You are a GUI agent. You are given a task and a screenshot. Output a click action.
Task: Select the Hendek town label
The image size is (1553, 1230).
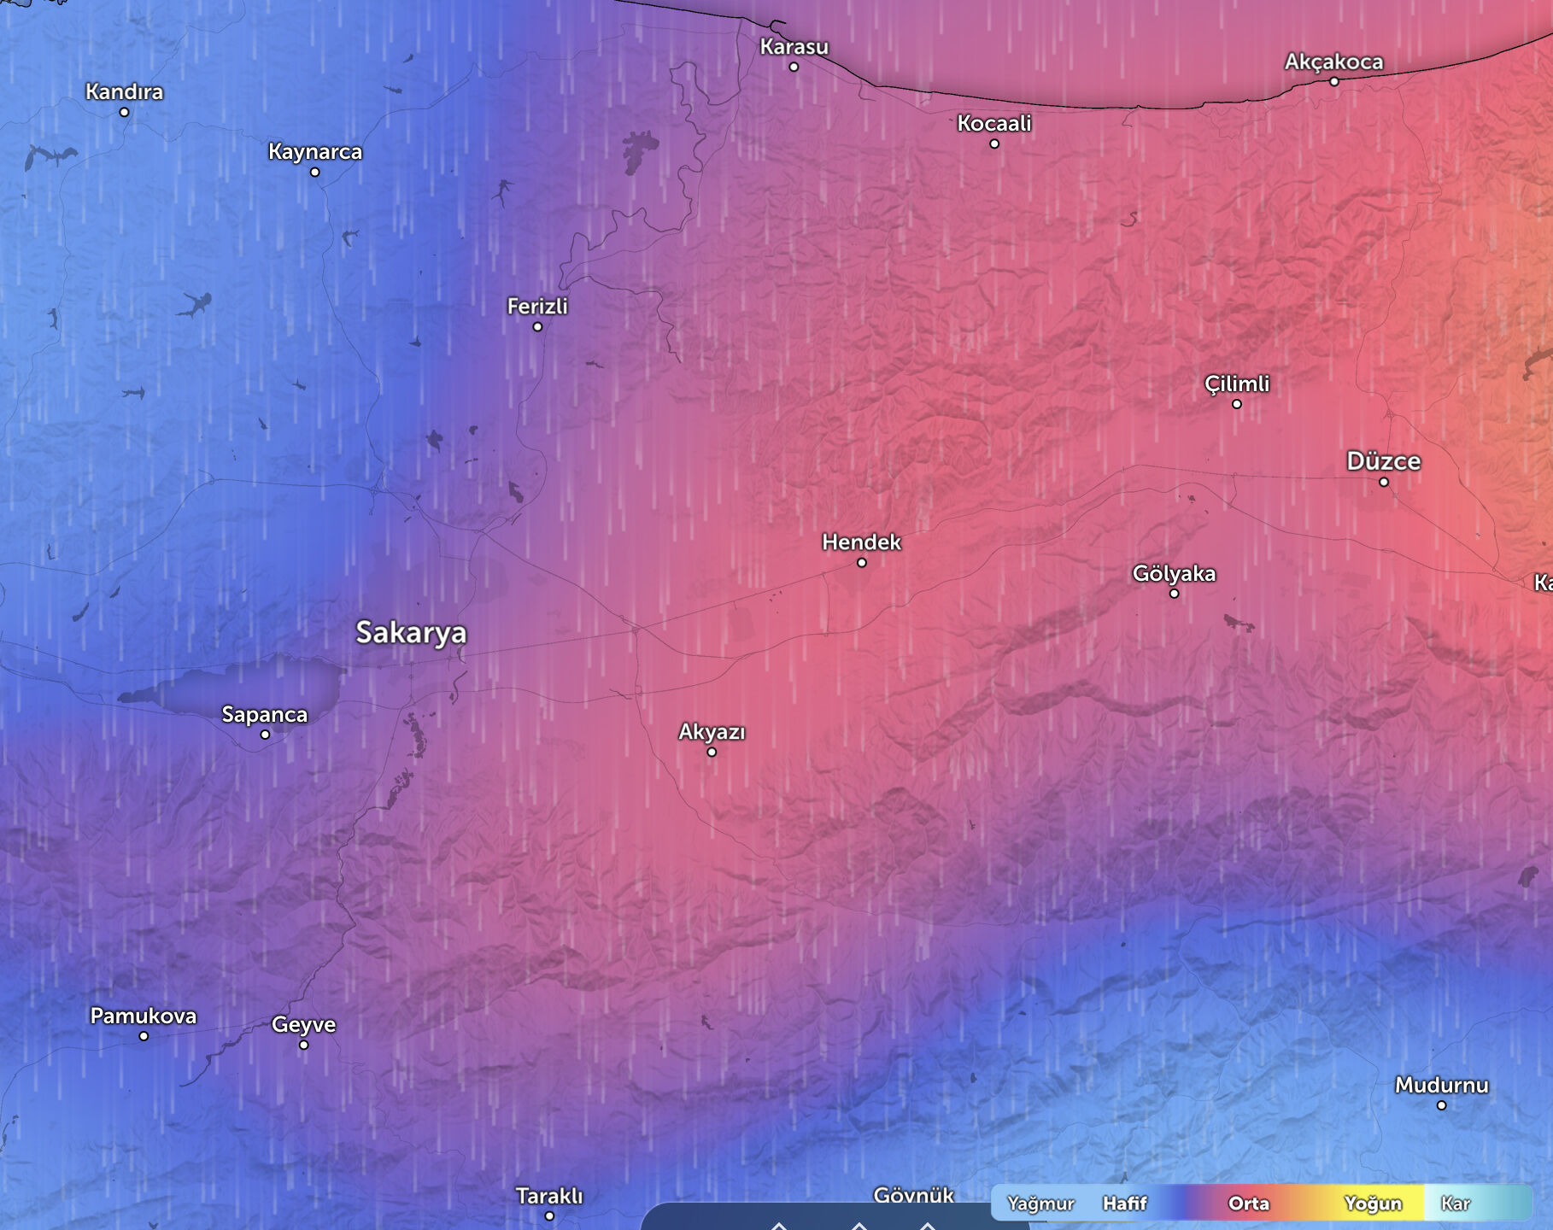coord(861,542)
